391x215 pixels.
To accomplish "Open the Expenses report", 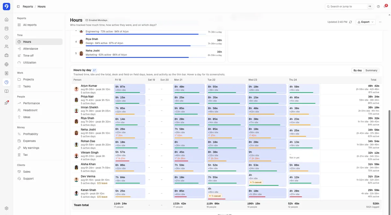I will [39, 141].
